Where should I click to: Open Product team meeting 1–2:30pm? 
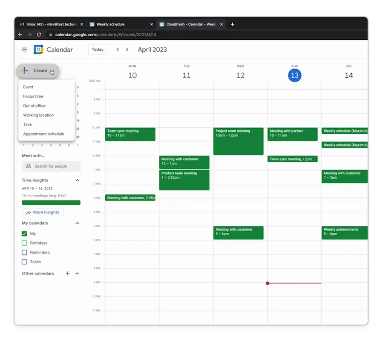pyautogui.click(x=184, y=180)
